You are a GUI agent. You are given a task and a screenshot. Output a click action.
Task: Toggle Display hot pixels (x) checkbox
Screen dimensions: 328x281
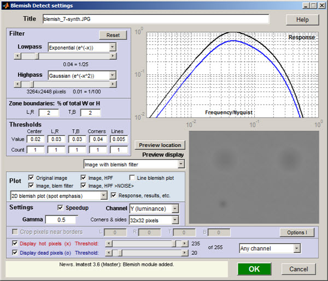(15, 243)
